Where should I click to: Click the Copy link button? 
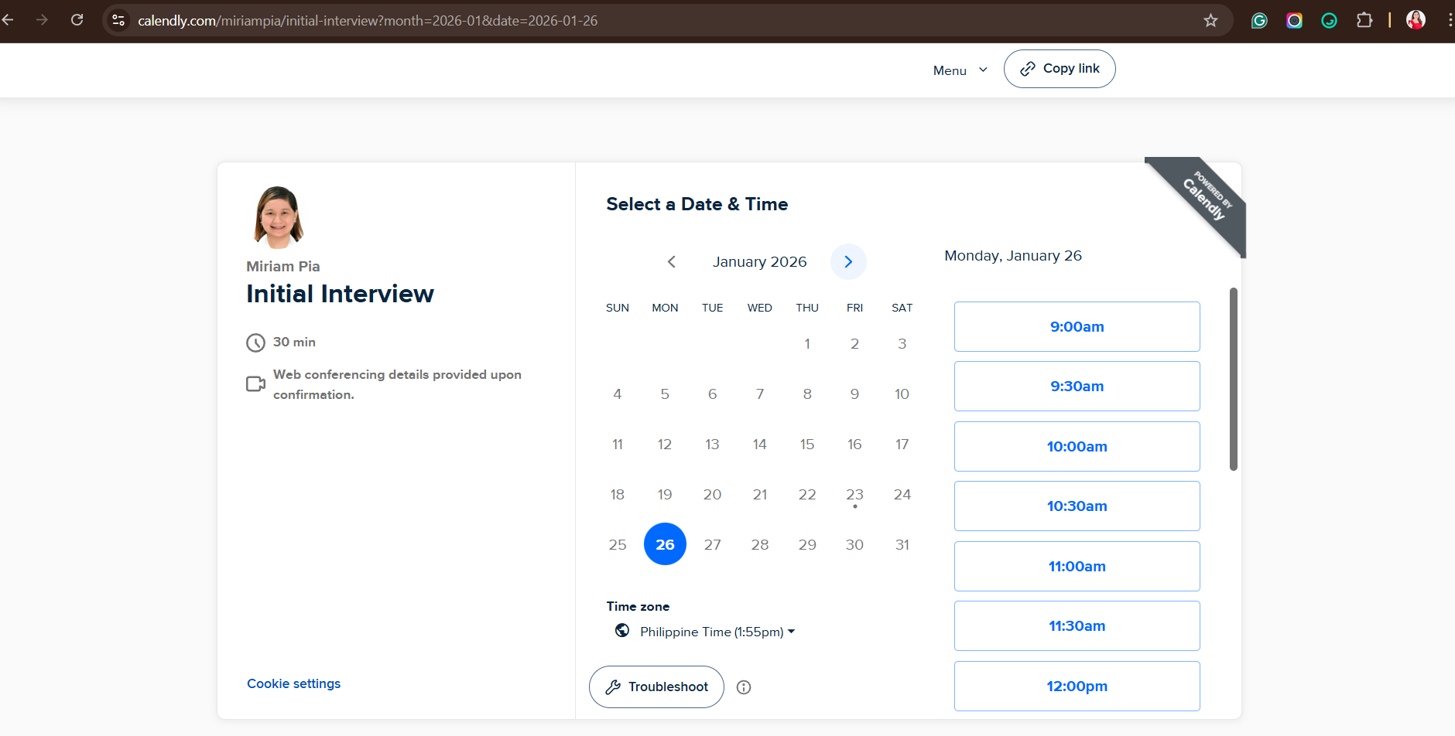[x=1060, y=69]
